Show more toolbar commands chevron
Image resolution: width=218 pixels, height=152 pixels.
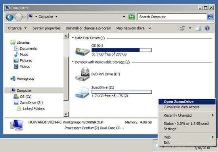[150, 29]
